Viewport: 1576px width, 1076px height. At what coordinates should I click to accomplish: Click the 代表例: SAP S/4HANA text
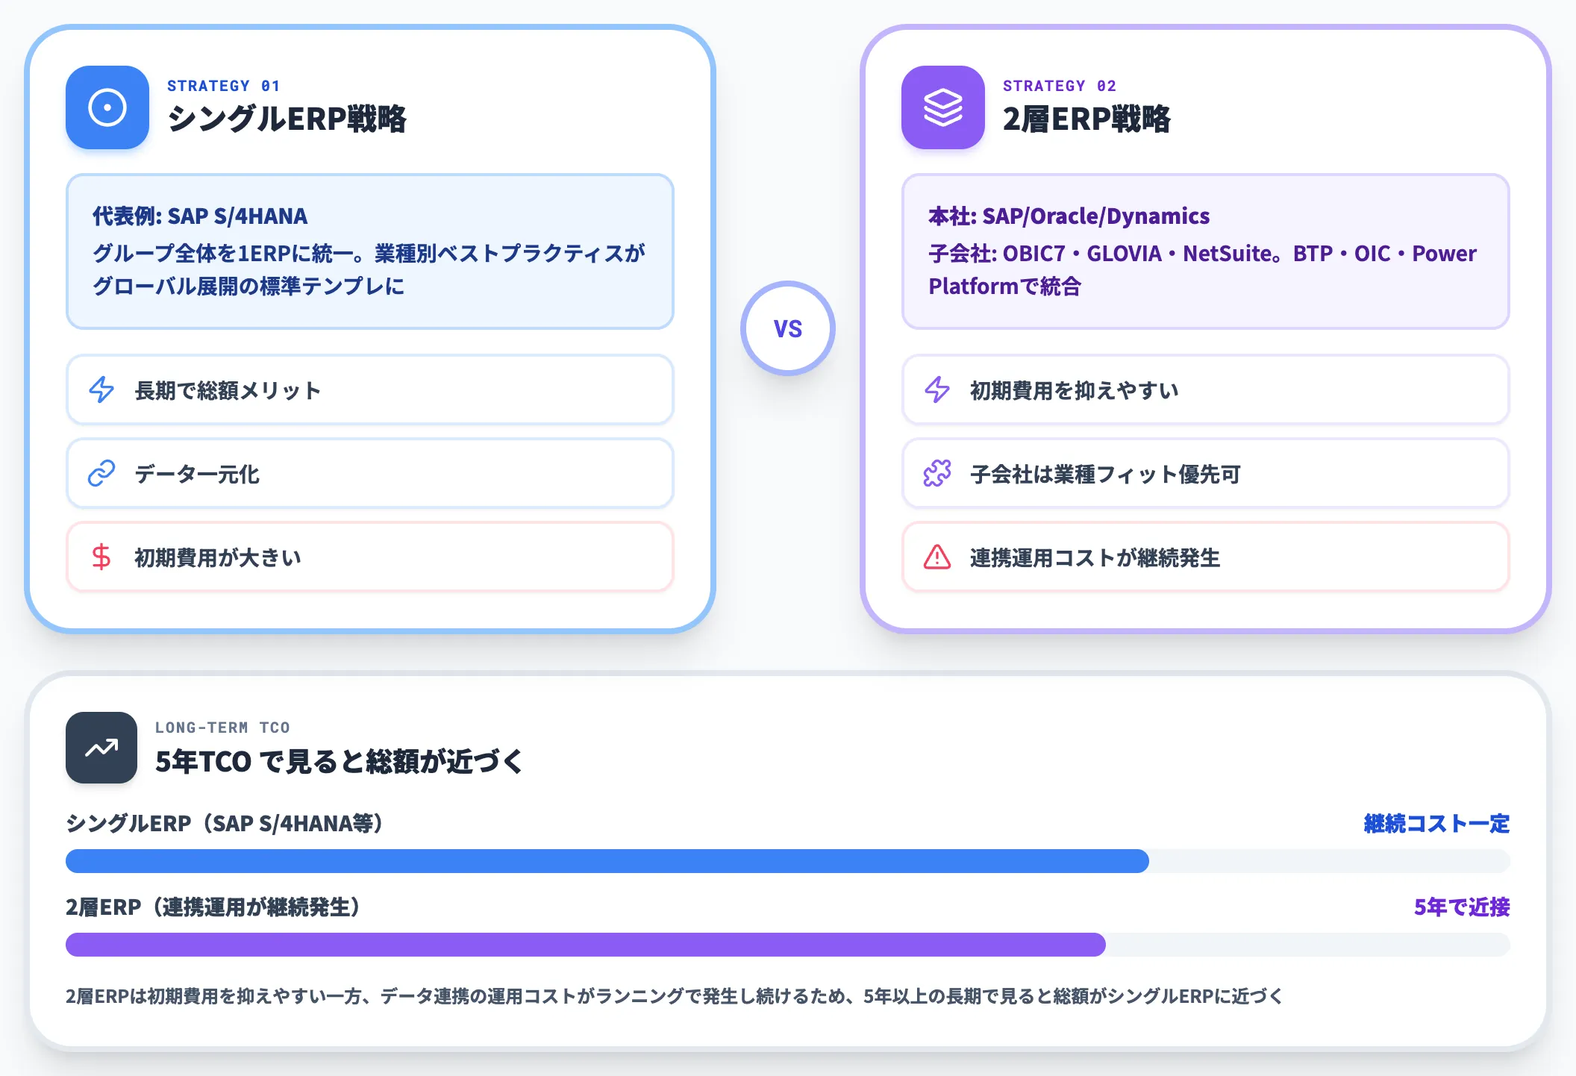(200, 216)
